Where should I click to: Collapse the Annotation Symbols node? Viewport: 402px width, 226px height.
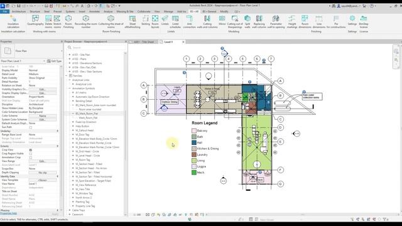click(x=70, y=88)
